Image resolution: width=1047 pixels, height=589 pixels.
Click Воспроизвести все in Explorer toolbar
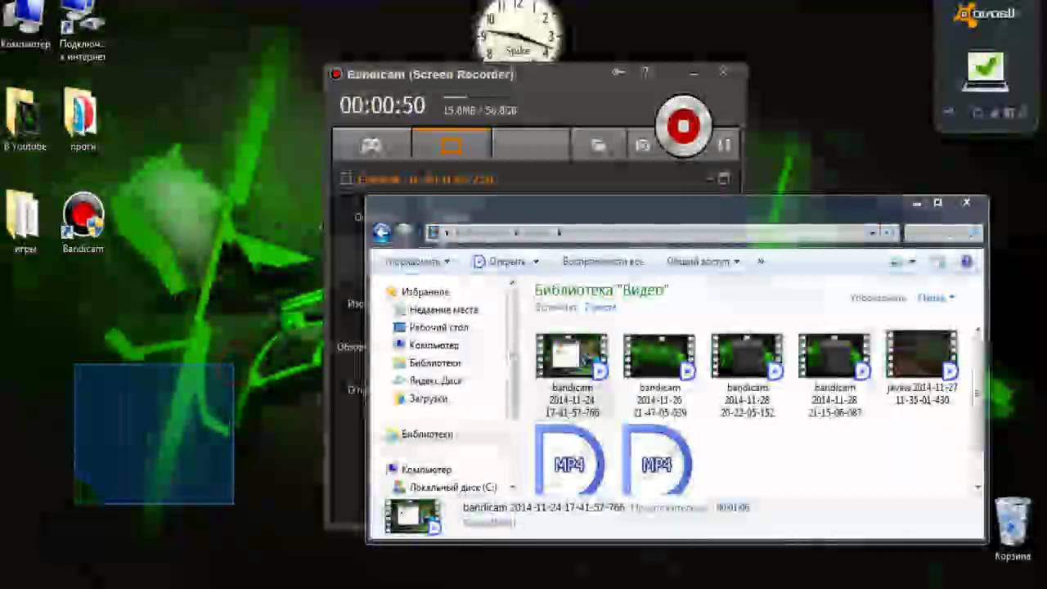[x=603, y=262]
